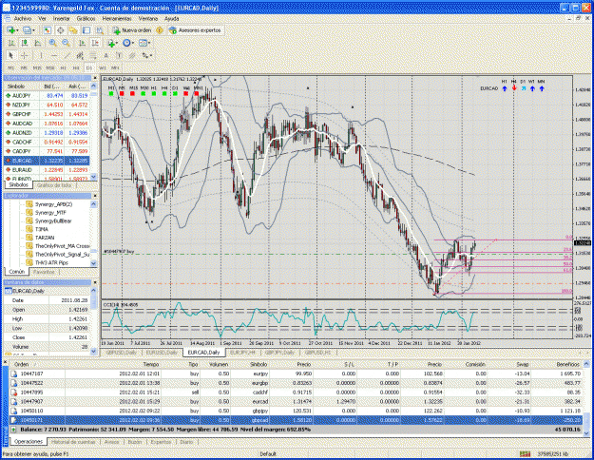Open the Strategy Tester toolbar icon
594x460 pixels.
(100, 30)
